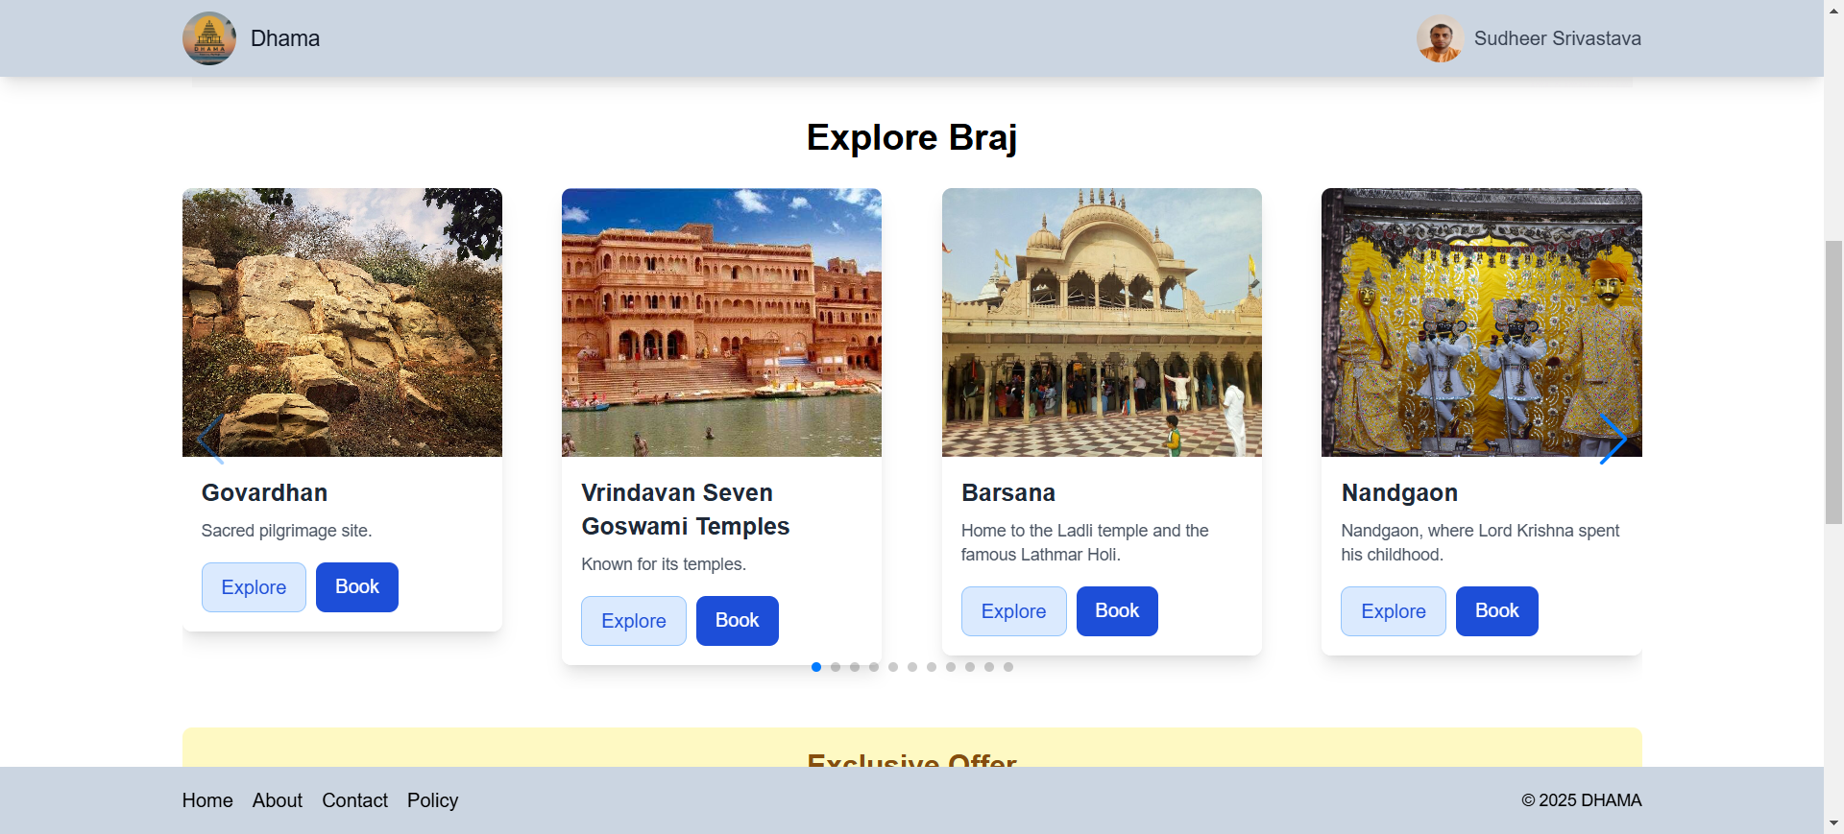The image size is (1844, 834).
Task: Explore the Nandgaon destination
Action: [1393, 610]
